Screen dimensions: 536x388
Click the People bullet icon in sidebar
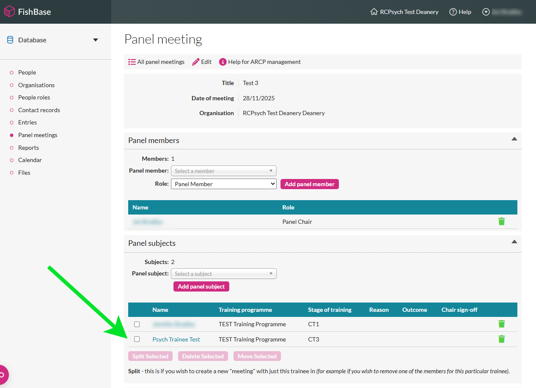point(11,73)
